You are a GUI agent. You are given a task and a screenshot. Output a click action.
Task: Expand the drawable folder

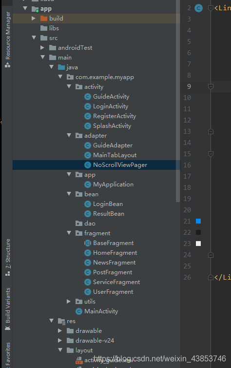click(60, 331)
